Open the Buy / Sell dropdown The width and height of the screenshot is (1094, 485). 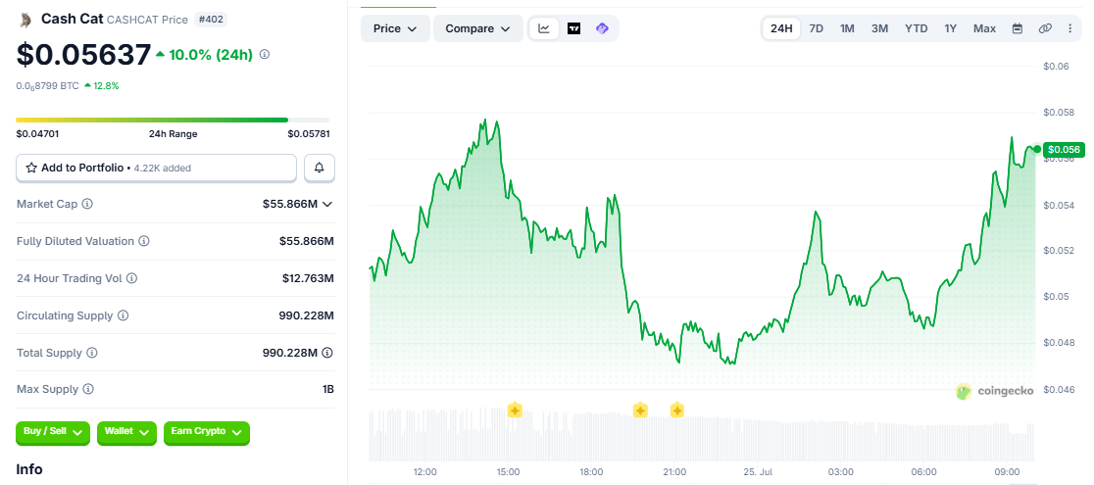coord(53,432)
